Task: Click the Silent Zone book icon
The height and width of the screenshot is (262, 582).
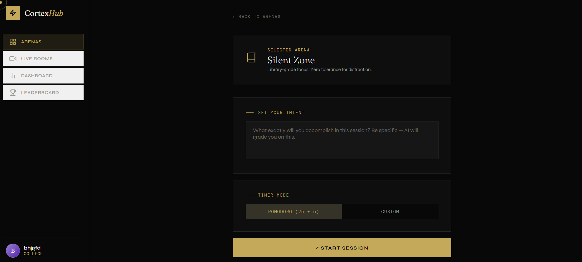Action: coord(251,57)
